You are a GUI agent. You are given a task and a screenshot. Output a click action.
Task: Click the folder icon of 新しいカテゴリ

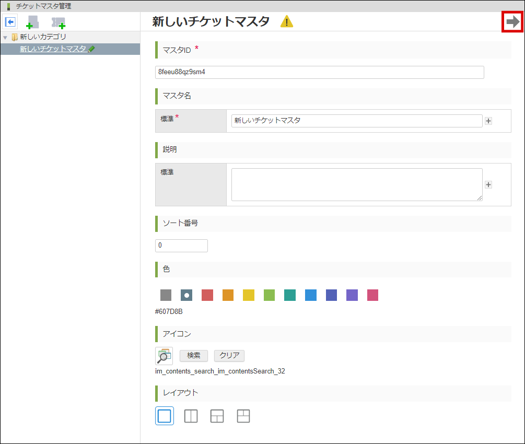tap(16, 37)
